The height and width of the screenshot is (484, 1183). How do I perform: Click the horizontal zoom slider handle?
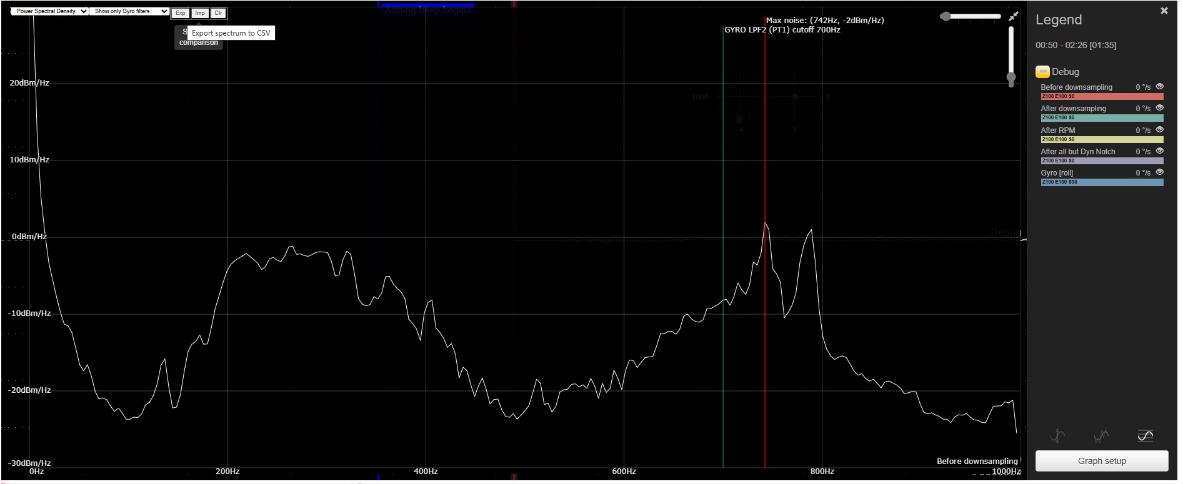(x=946, y=16)
